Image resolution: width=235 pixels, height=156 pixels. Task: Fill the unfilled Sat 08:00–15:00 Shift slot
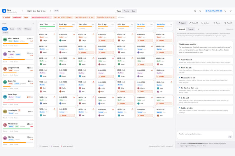click(x=145, y=64)
